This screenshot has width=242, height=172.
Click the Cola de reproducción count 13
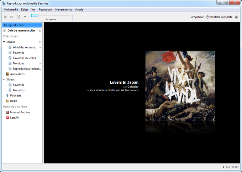click(40, 31)
